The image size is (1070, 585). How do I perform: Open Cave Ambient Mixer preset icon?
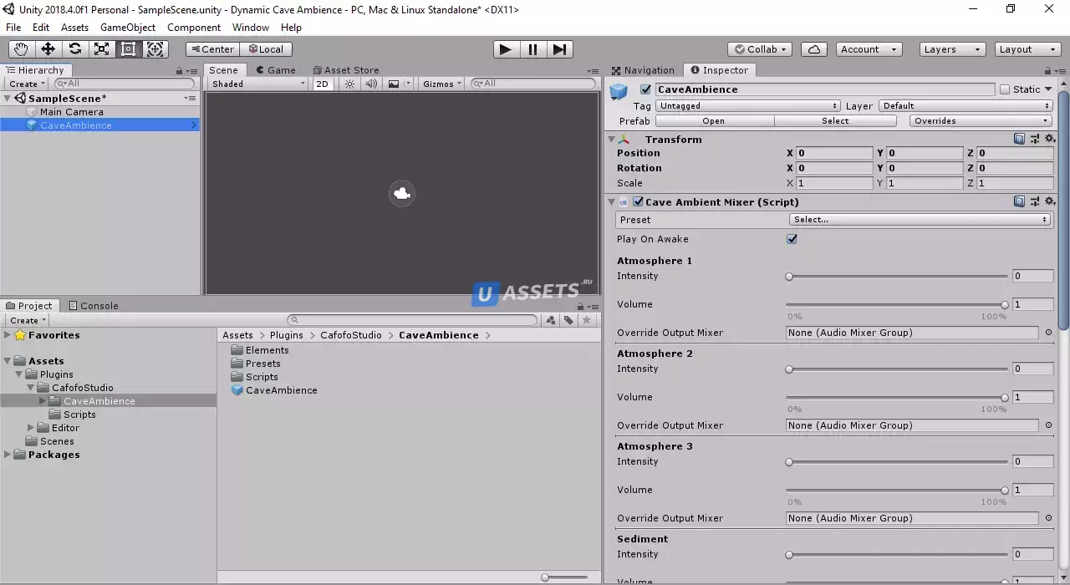pyautogui.click(x=1035, y=201)
